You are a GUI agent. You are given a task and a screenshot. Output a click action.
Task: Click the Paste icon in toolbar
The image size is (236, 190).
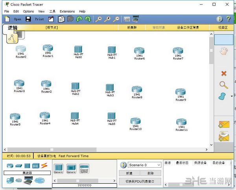coord(70,19)
